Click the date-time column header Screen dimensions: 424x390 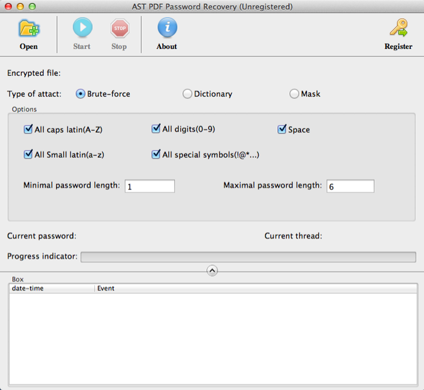52,289
